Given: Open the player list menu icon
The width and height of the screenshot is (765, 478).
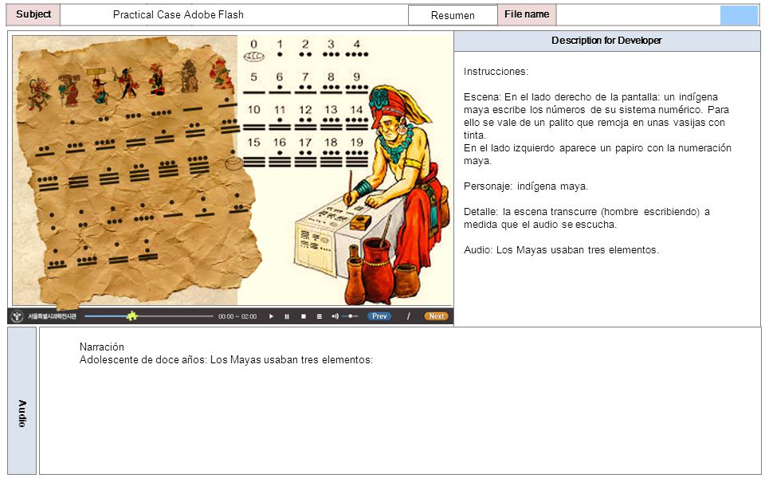Looking at the screenshot, I should pos(319,316).
